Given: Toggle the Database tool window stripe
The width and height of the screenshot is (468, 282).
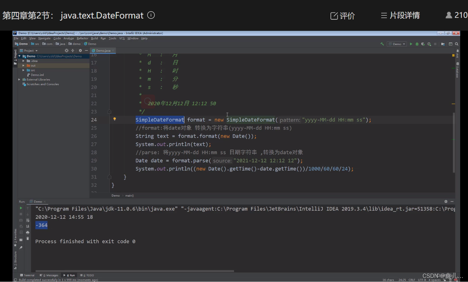Looking at the screenshot, I should tap(457, 70).
